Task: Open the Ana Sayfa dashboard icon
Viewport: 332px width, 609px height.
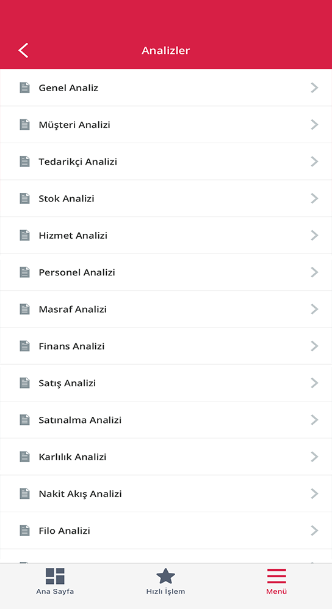Action: (55, 576)
